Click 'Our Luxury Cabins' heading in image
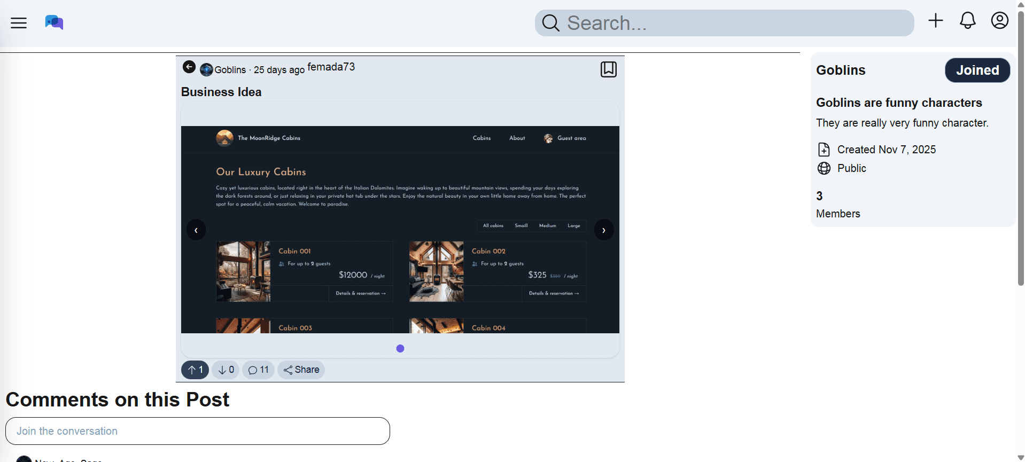 (x=261, y=172)
